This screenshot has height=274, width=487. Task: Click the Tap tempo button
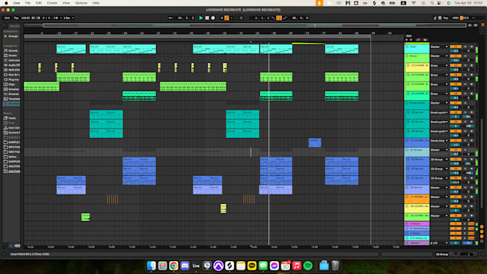click(x=16, y=18)
